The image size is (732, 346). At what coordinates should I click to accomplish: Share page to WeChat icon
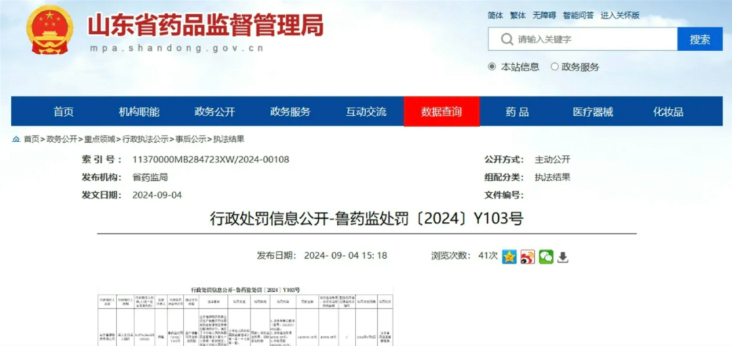546,257
